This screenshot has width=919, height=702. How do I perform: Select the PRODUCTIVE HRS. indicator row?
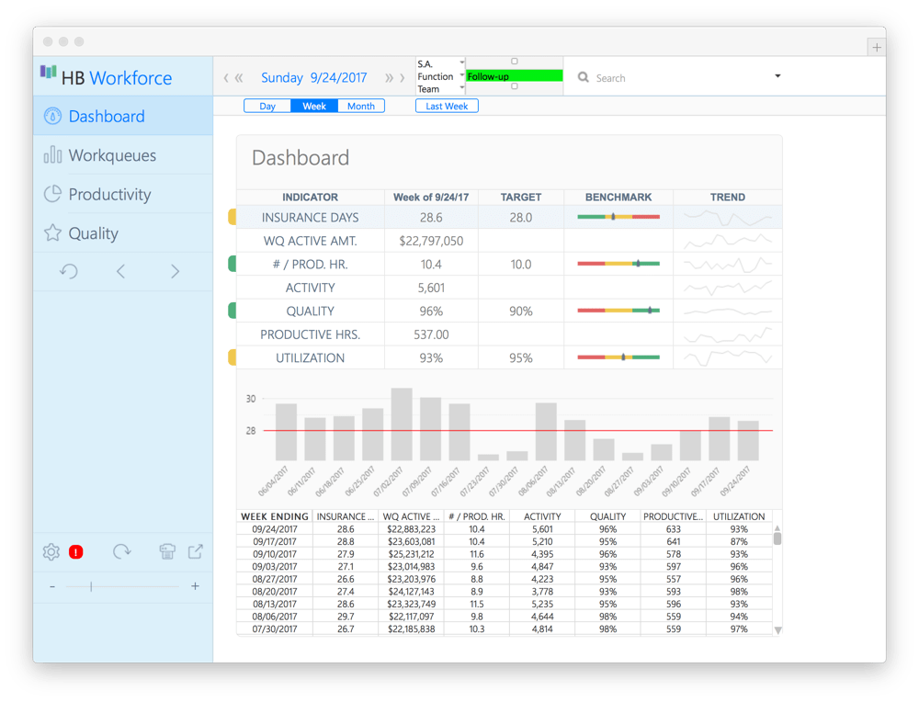[x=509, y=334]
